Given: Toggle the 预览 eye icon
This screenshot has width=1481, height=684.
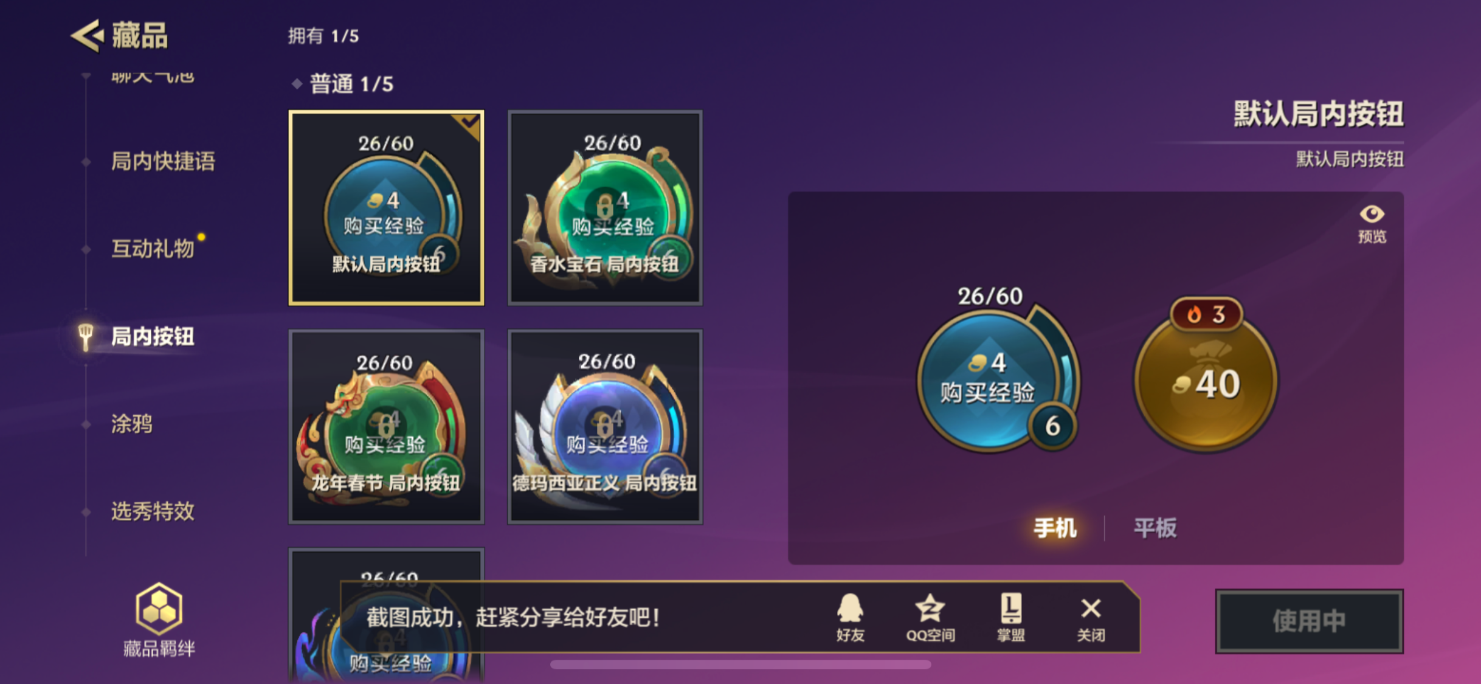Looking at the screenshot, I should coord(1372,223).
